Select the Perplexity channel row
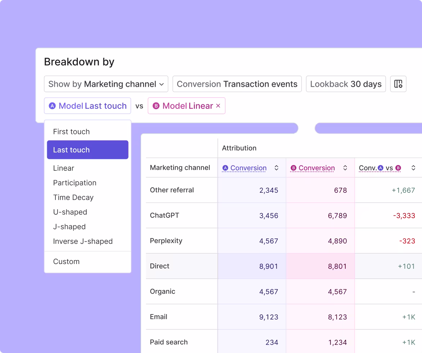The height and width of the screenshot is (353, 422). 166,241
